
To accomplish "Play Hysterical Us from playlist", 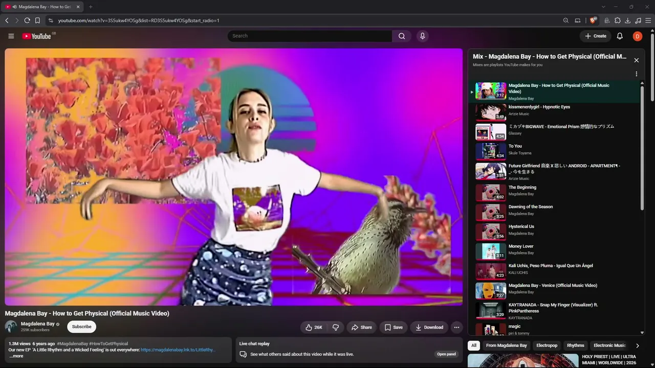I will 555,232.
